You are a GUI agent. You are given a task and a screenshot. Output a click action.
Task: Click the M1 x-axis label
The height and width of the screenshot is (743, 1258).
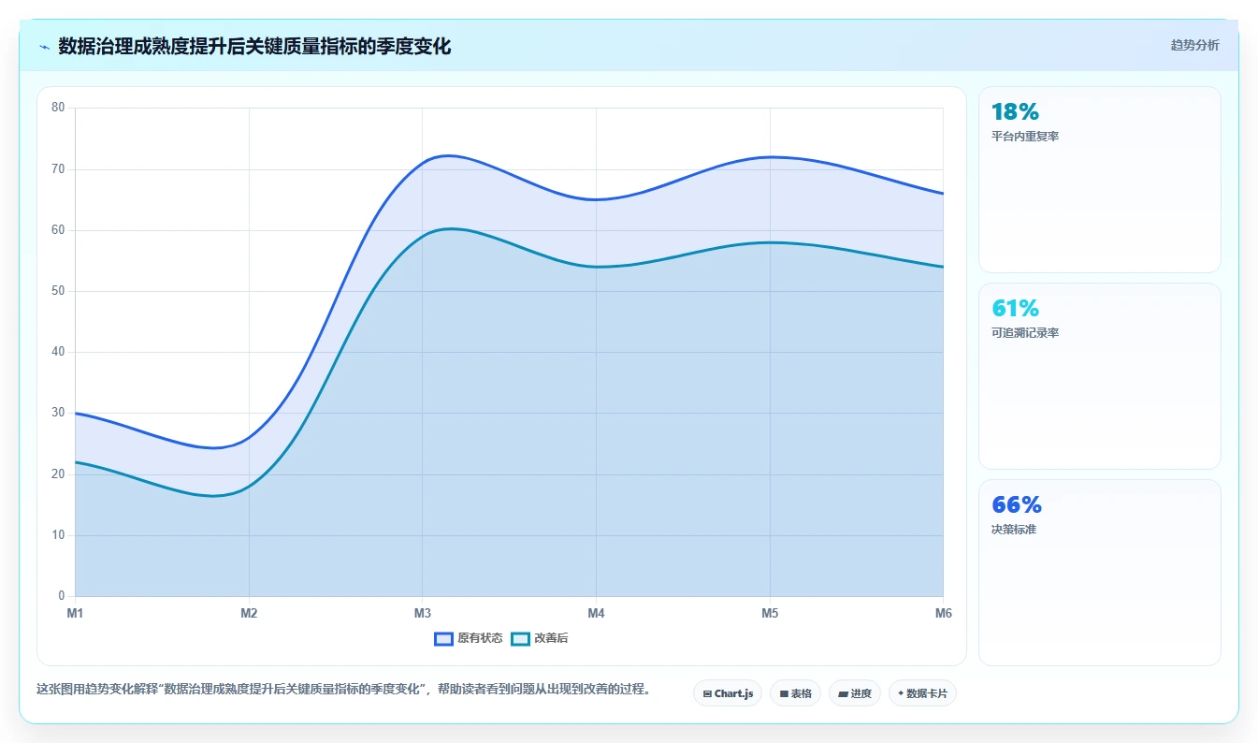(x=75, y=613)
